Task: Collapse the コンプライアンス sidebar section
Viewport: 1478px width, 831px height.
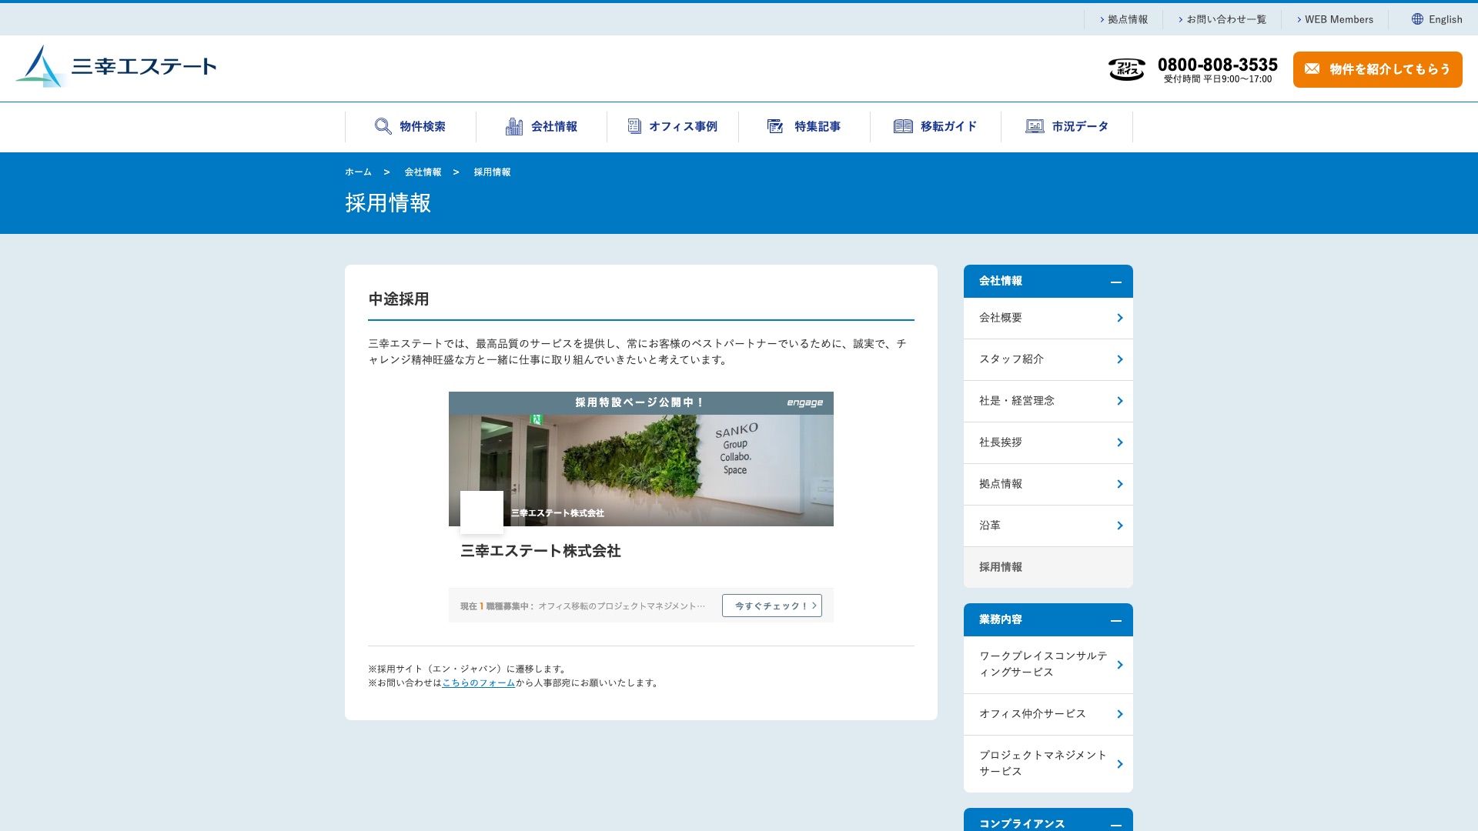Action: pos(1116,825)
